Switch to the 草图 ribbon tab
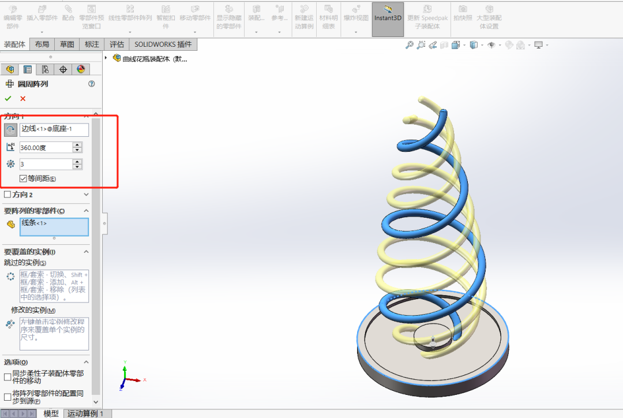The image size is (623, 418). pyautogui.click(x=67, y=44)
